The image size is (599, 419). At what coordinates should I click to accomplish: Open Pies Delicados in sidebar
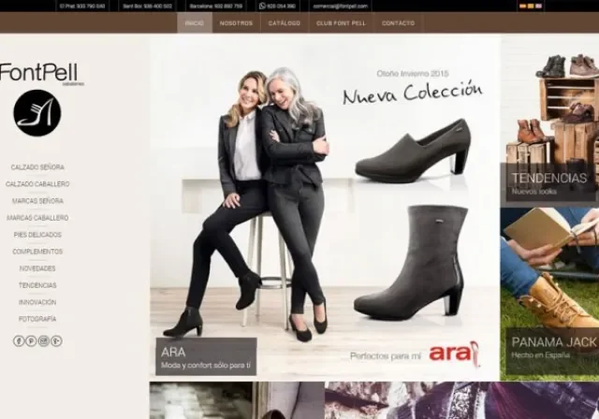click(37, 235)
